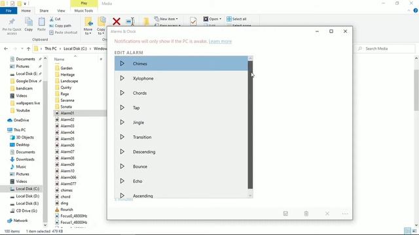
Task: Pick the Echo sound option
Action: click(x=181, y=181)
